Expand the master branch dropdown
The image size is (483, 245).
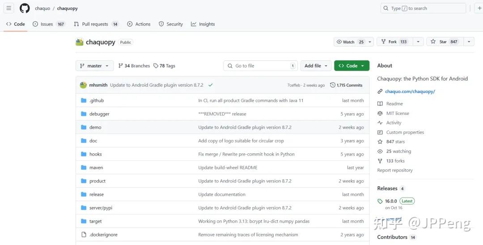pyautogui.click(x=94, y=66)
